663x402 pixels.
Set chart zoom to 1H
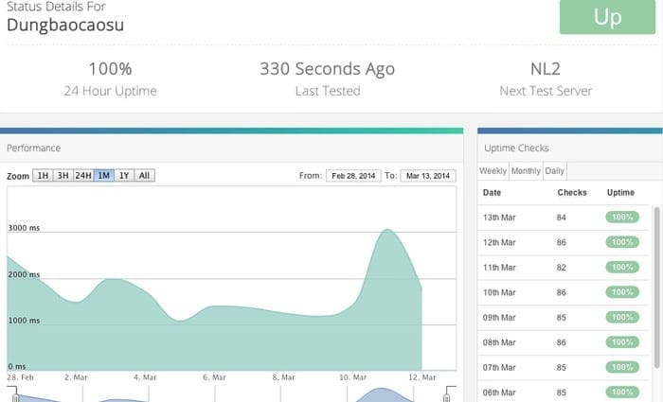click(43, 175)
